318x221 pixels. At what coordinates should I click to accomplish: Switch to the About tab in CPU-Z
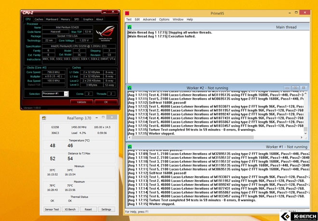point(100,19)
